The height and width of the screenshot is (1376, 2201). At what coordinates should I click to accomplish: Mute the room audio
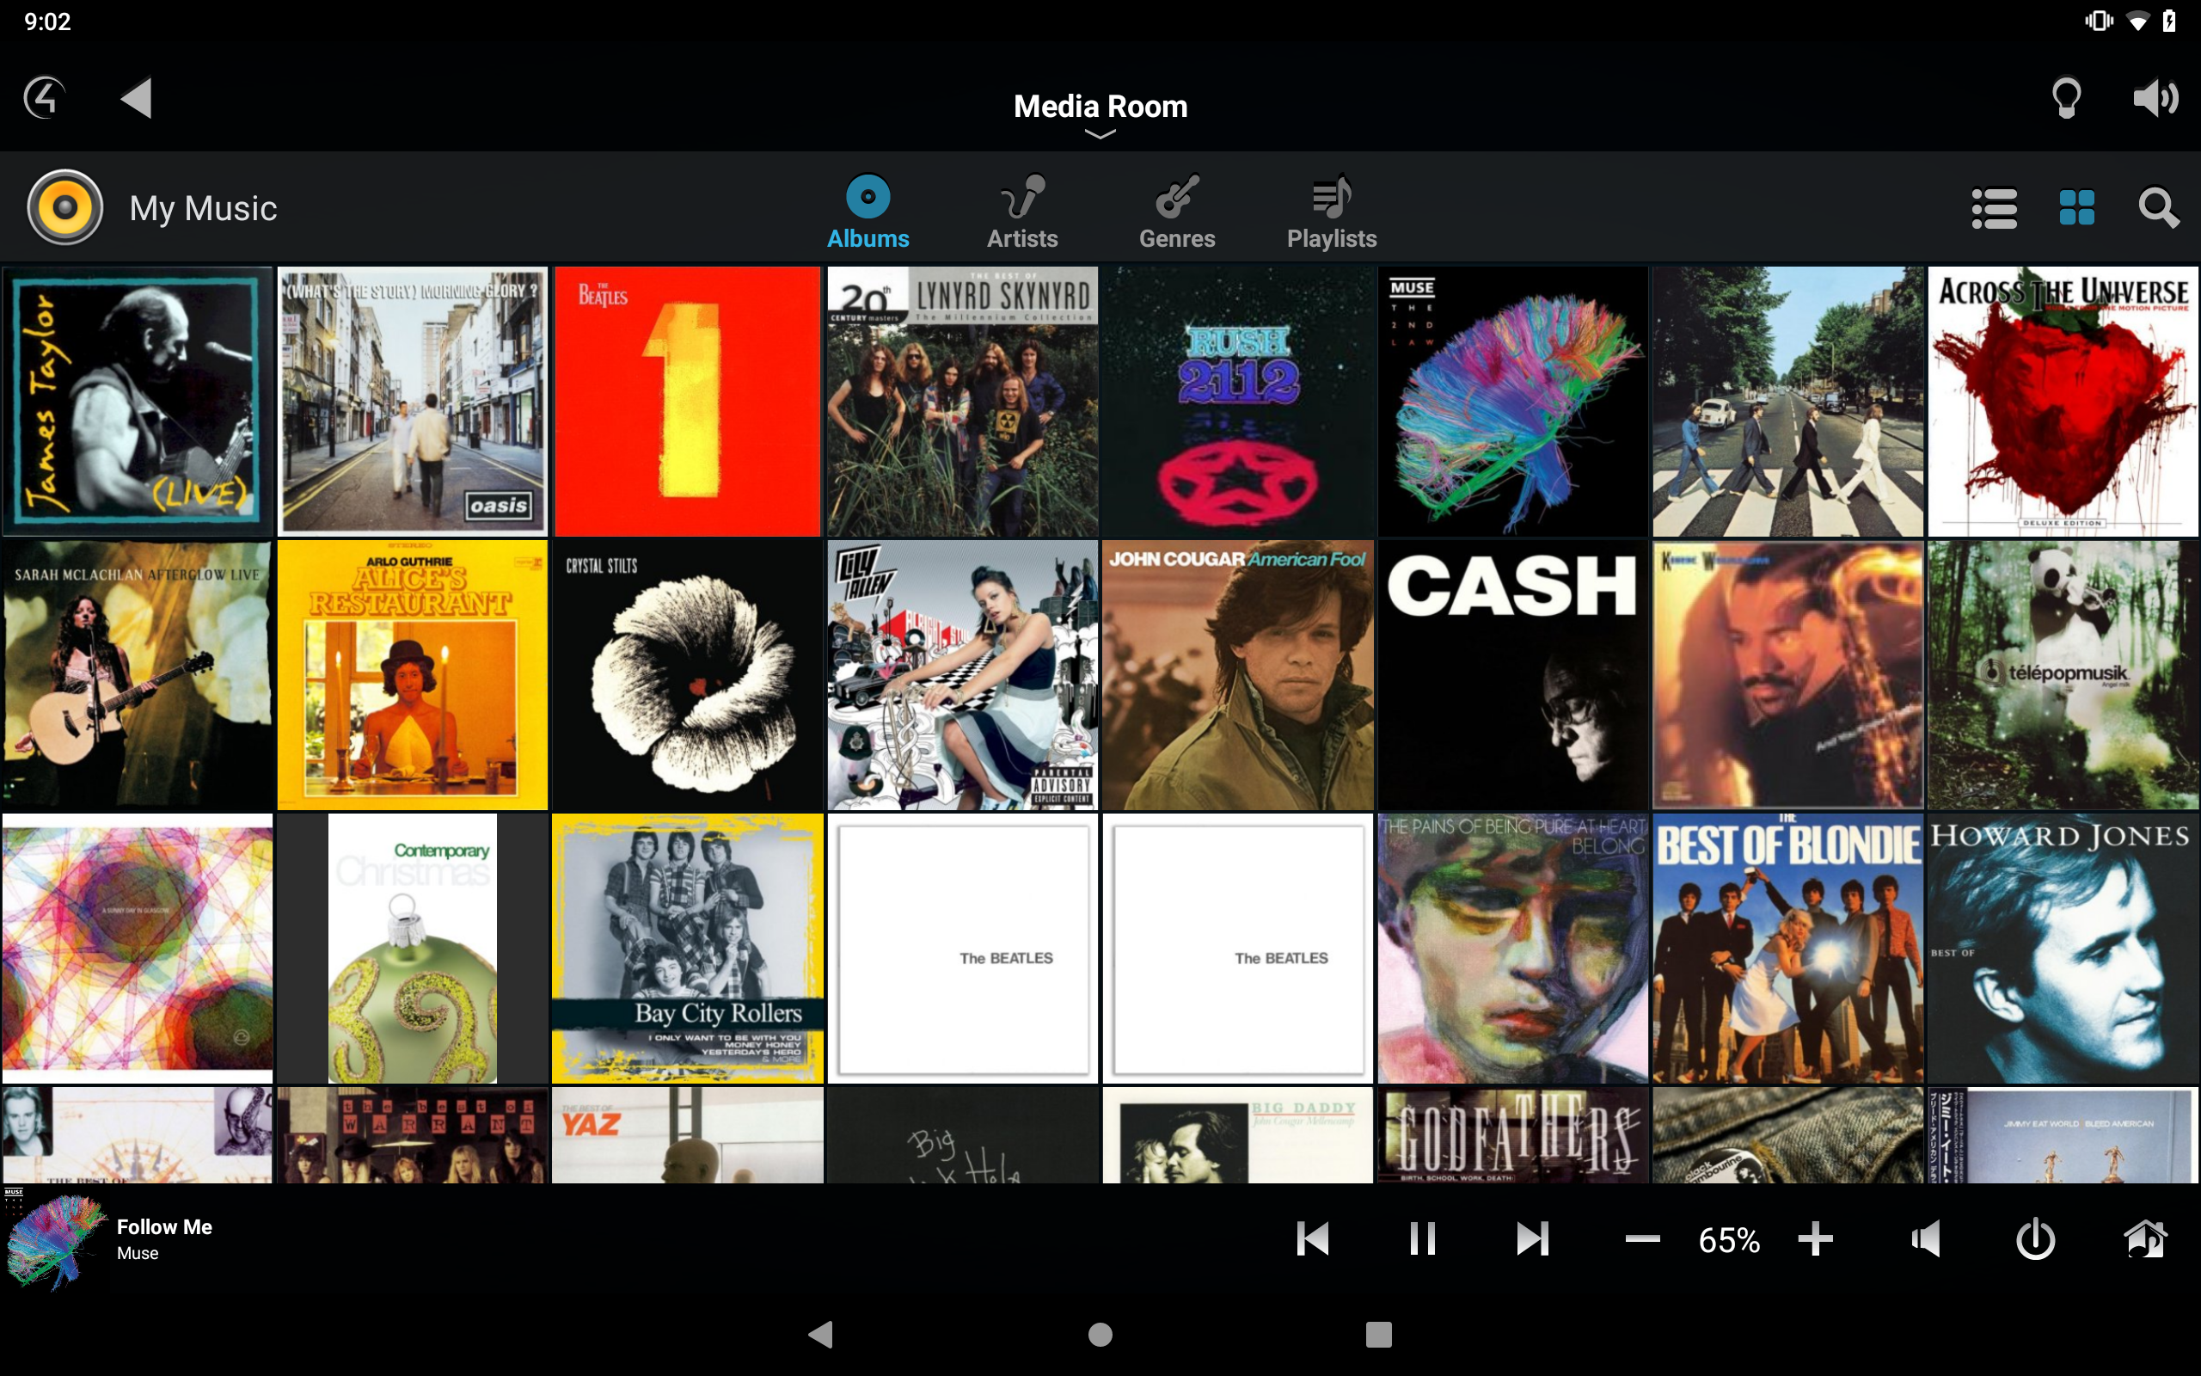pos(1925,1238)
